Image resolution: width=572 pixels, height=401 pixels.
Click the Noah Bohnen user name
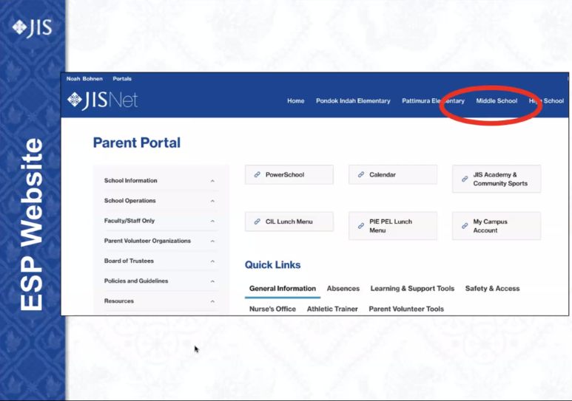click(x=84, y=79)
